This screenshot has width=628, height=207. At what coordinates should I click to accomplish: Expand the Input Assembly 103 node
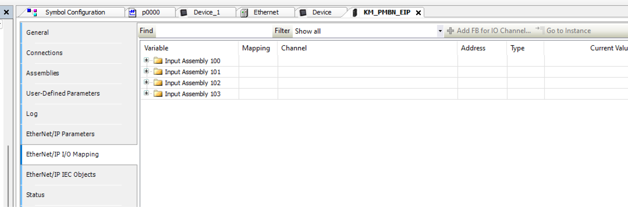pyautogui.click(x=146, y=93)
